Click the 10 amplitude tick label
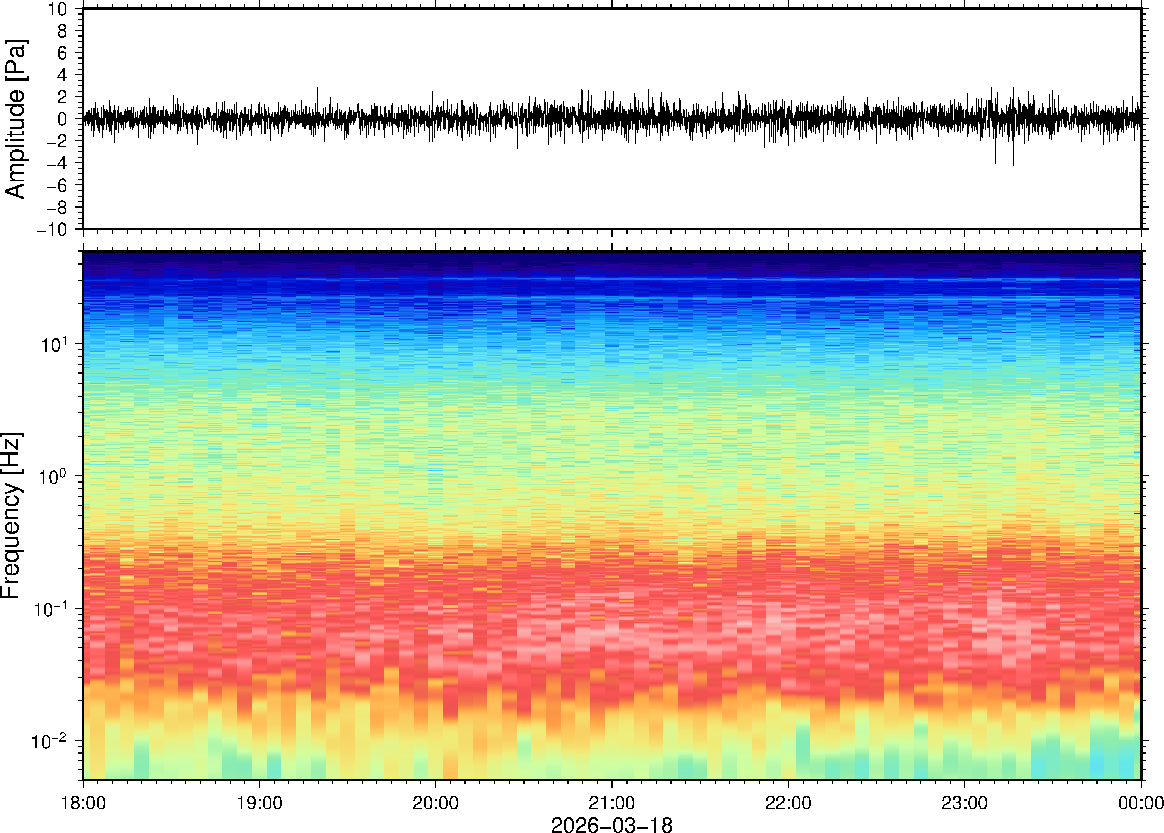 [x=57, y=9]
